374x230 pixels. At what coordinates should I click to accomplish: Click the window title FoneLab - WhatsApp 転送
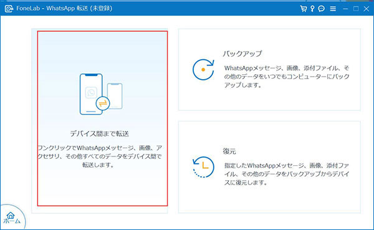[x=64, y=8]
